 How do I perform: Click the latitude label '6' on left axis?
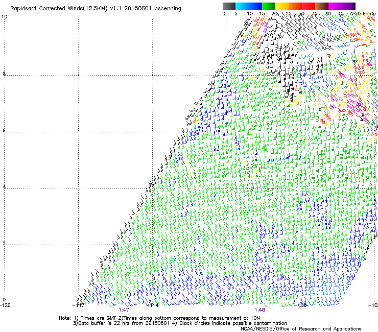pyautogui.click(x=4, y=130)
